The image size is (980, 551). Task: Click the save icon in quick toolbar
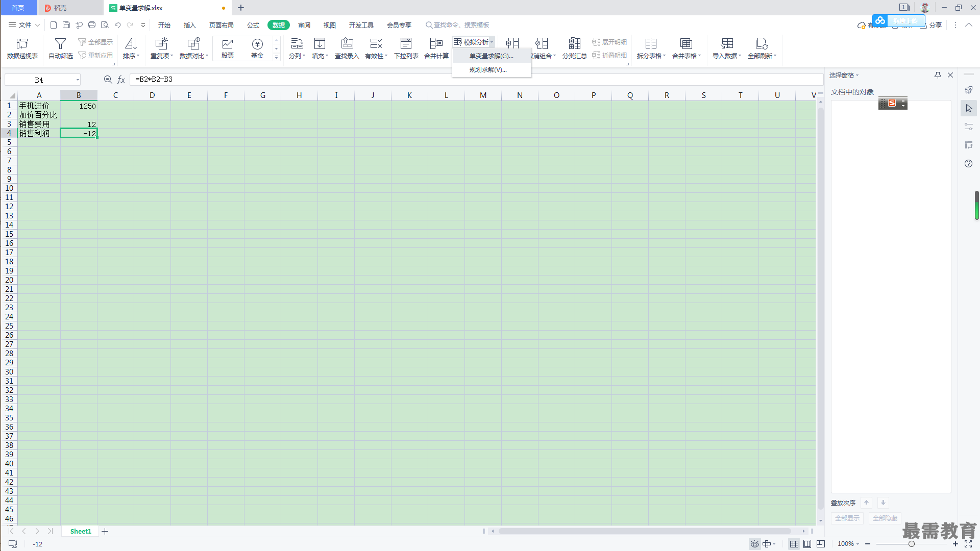click(66, 25)
